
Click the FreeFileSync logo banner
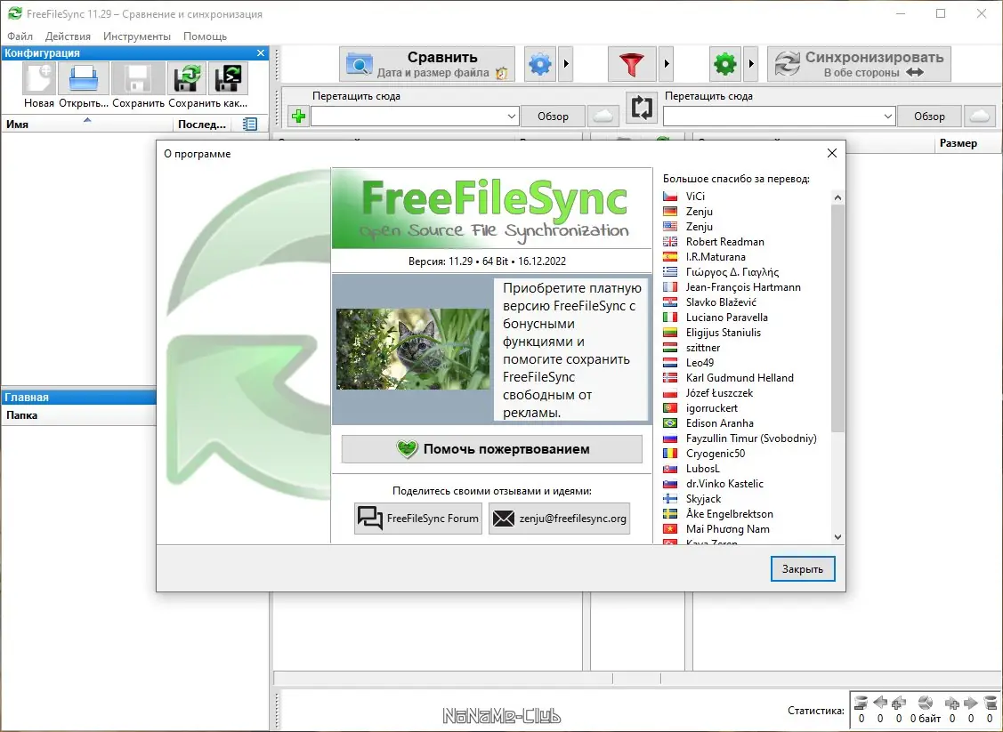point(491,208)
